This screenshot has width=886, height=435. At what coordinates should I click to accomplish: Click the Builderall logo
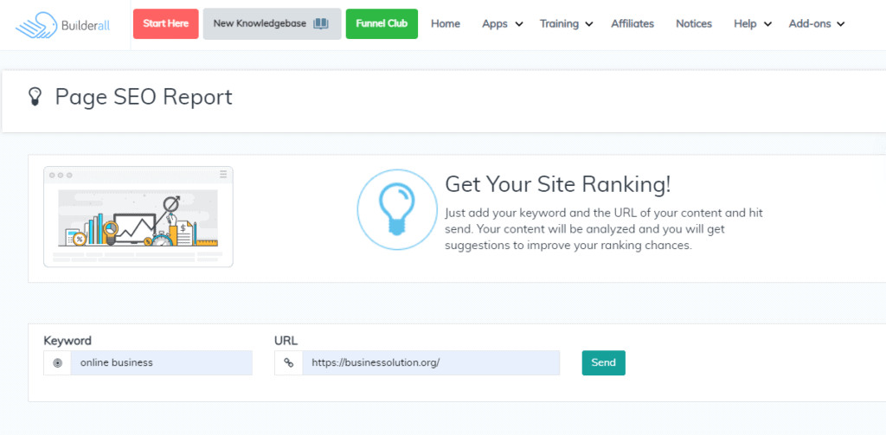63,25
